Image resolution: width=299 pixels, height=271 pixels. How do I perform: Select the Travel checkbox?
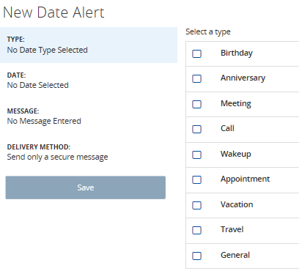[x=196, y=230]
